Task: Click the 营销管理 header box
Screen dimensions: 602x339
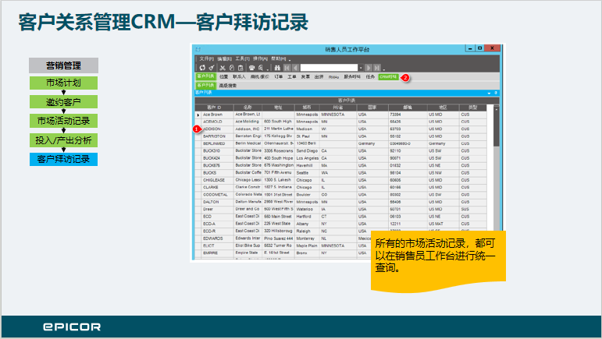Action: click(x=63, y=65)
